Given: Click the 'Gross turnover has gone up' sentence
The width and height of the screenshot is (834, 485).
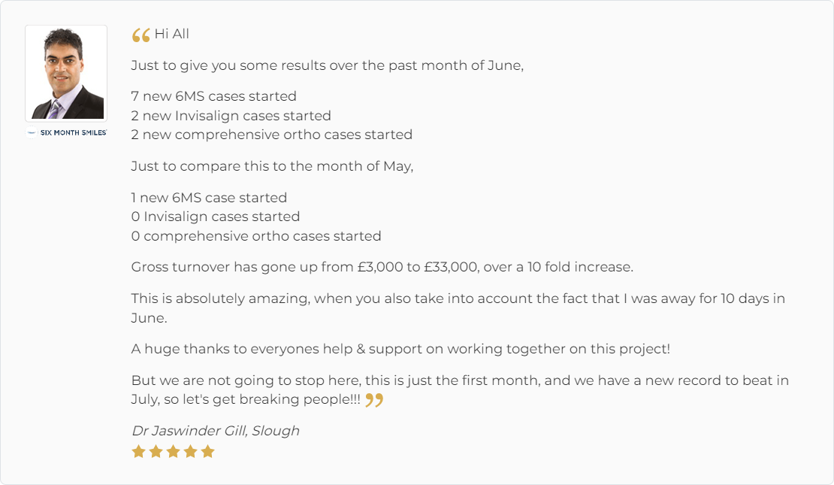Looking at the screenshot, I should [x=382, y=267].
